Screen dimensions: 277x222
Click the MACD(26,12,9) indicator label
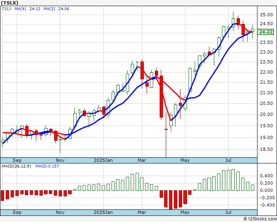coord(16,166)
